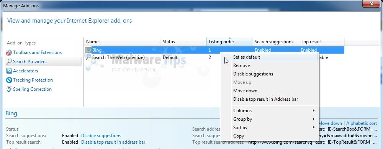The height and width of the screenshot is (149, 383).
Task: Select the Search Providers magnifier icon
Action: [x=9, y=62]
